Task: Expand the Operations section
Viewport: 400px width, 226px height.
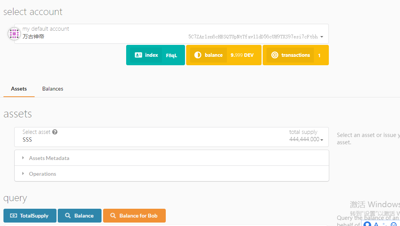Action: click(42, 174)
